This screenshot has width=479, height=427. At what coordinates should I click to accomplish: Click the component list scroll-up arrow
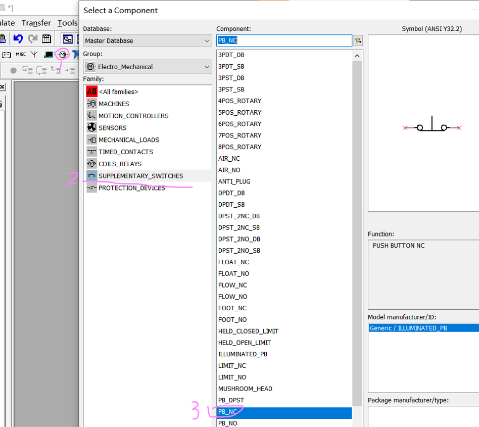point(357,56)
